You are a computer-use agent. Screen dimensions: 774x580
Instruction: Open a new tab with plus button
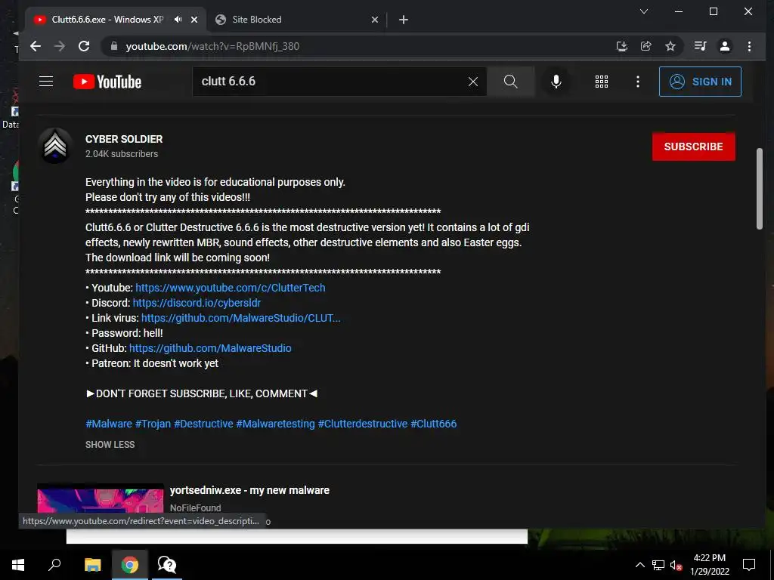404,20
